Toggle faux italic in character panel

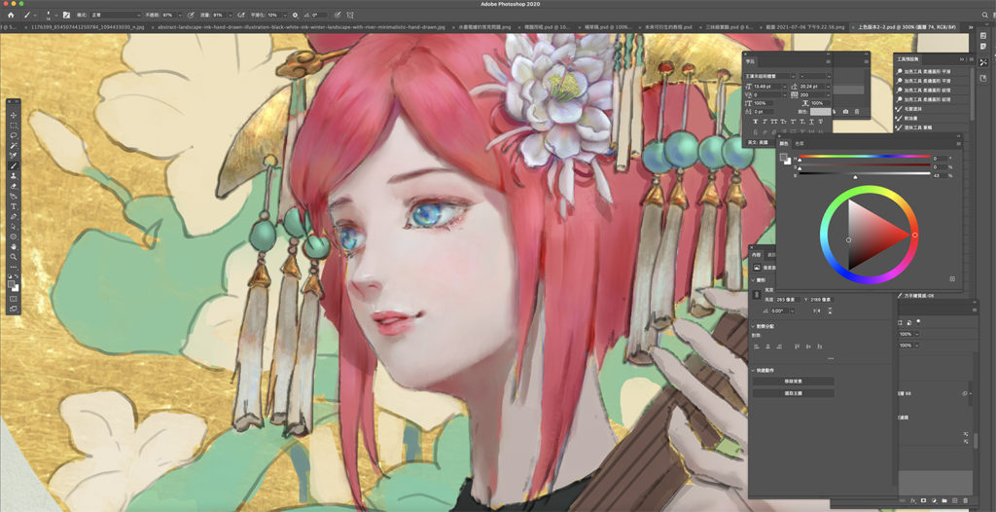coord(765,122)
